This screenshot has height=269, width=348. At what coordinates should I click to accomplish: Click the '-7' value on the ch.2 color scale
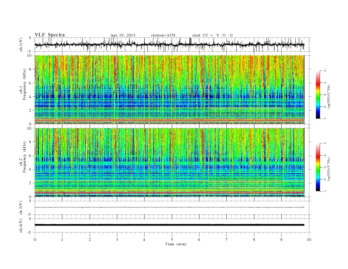click(324, 191)
